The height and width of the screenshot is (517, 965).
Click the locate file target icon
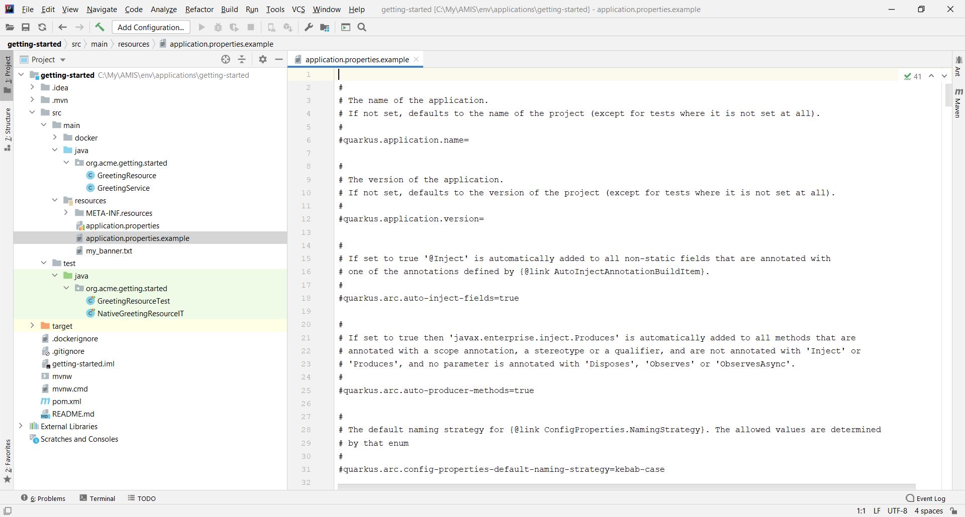click(x=226, y=59)
